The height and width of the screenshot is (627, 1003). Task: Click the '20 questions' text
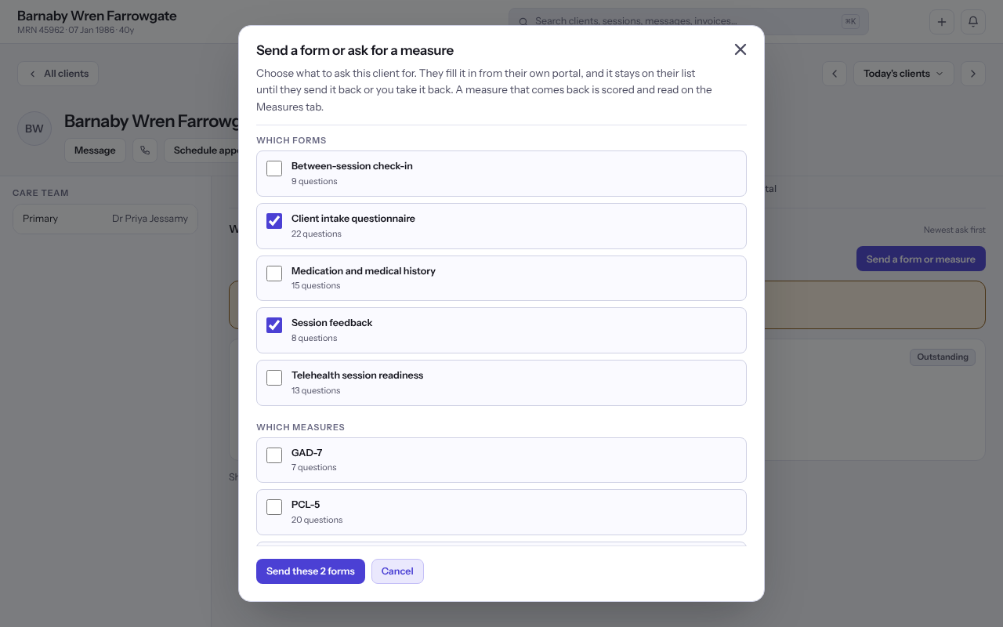[317, 520]
